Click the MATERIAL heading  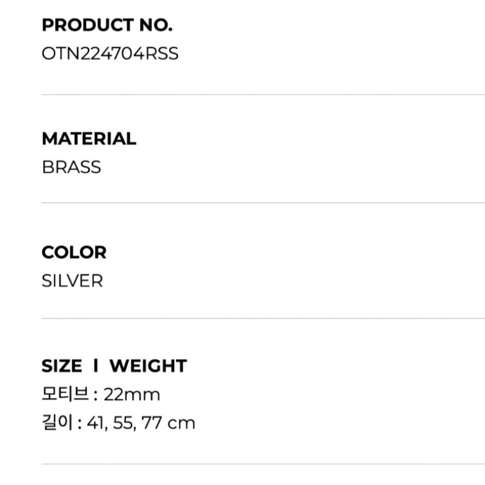89,139
